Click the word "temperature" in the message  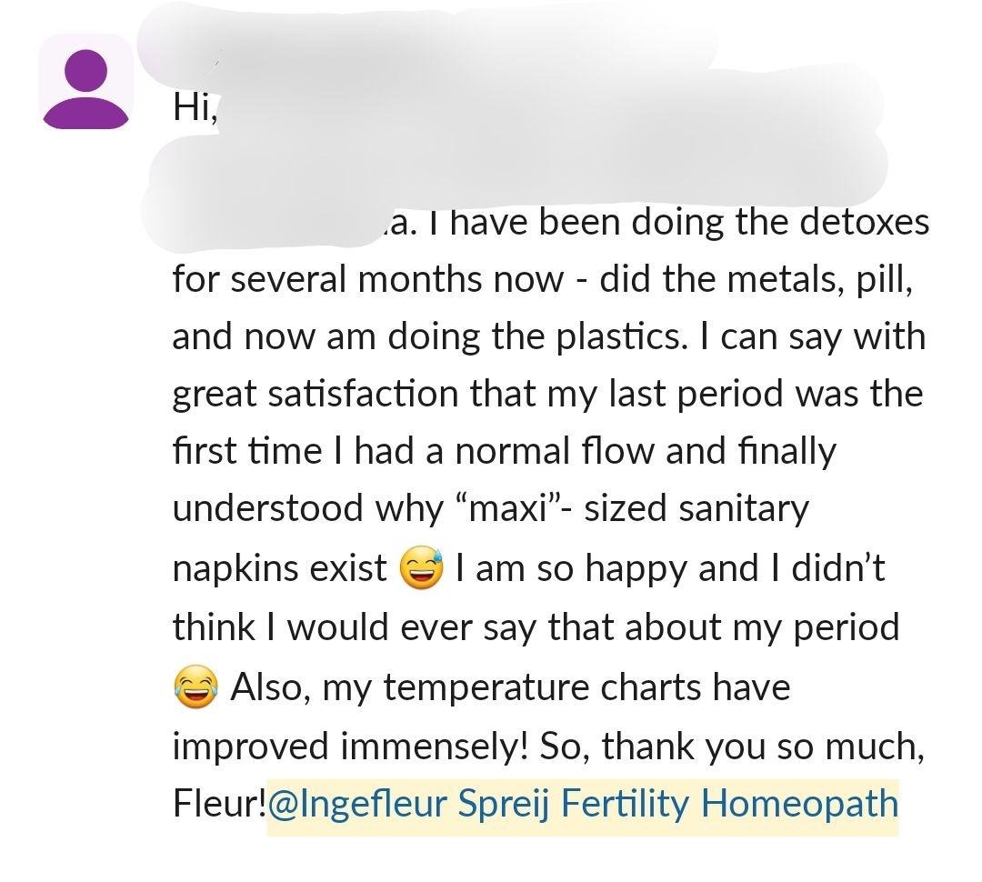tap(486, 687)
